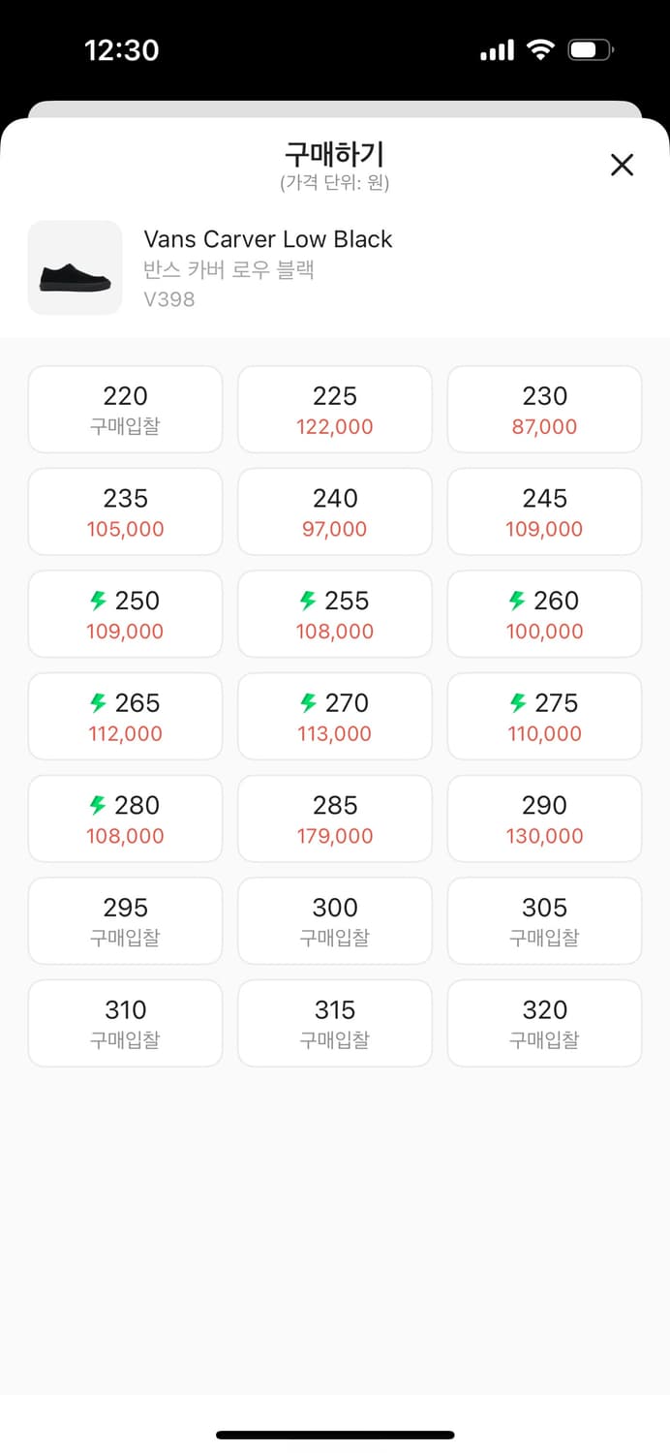
Task: Tap the lightning bolt icon on size 280
Action: pos(98,806)
